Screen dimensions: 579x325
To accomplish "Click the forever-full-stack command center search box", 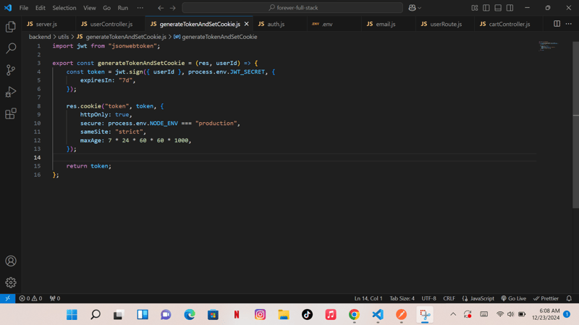I will point(292,8).
